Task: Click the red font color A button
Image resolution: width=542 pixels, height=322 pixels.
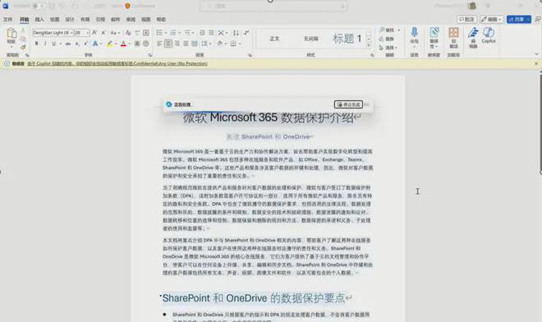Action: point(123,44)
